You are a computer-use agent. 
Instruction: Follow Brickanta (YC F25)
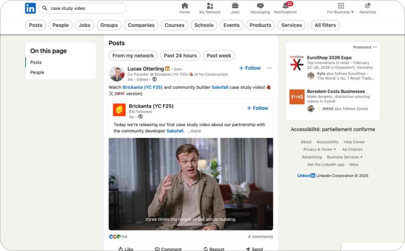[257, 108]
